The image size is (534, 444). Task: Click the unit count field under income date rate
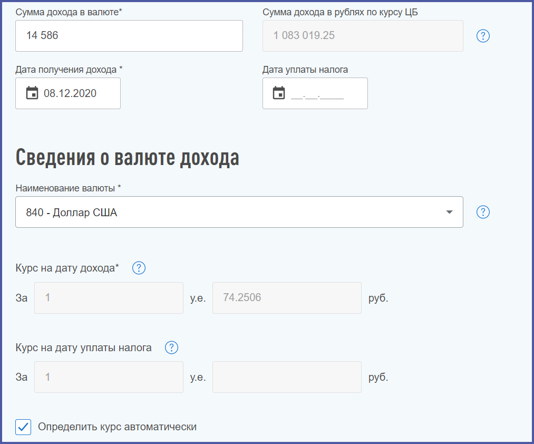tap(109, 298)
